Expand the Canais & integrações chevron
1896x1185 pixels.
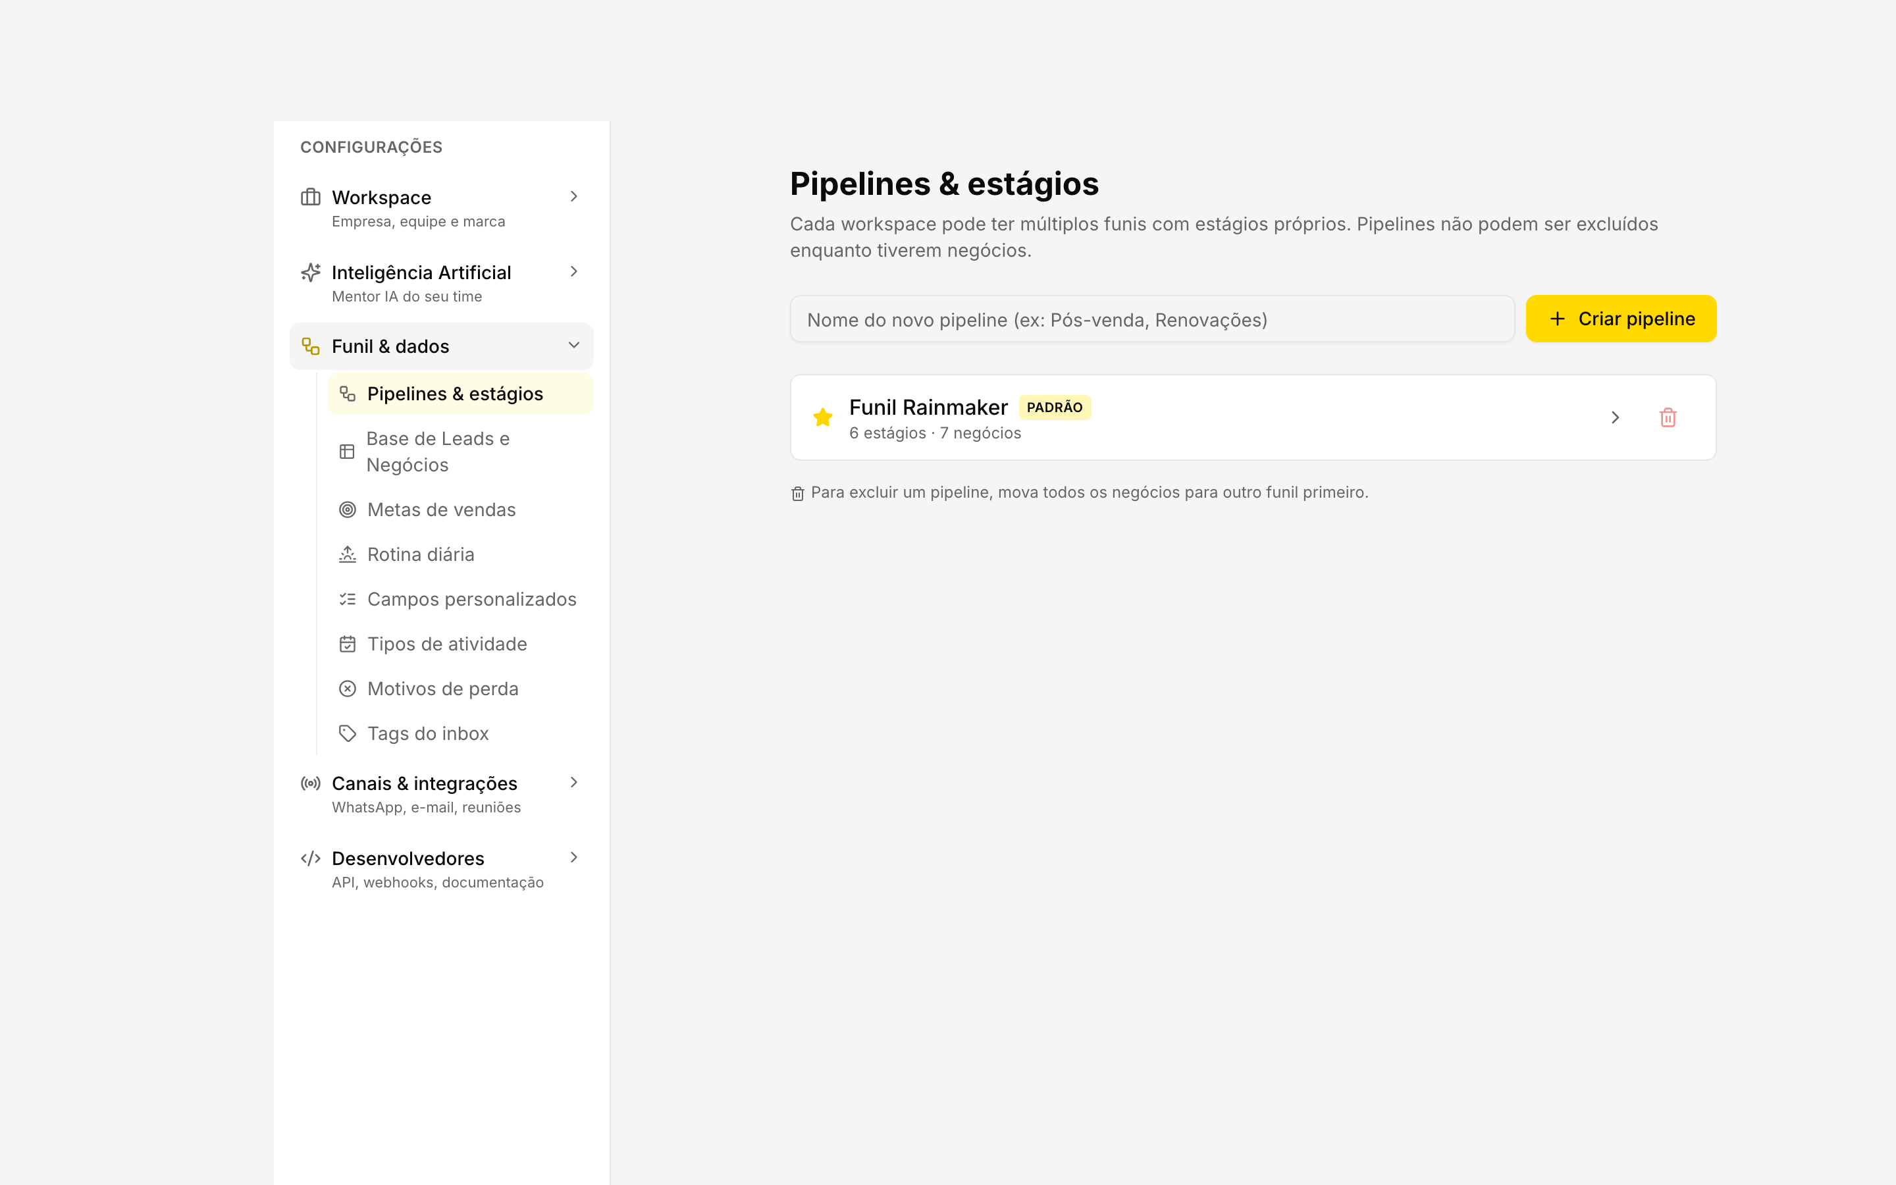573,782
